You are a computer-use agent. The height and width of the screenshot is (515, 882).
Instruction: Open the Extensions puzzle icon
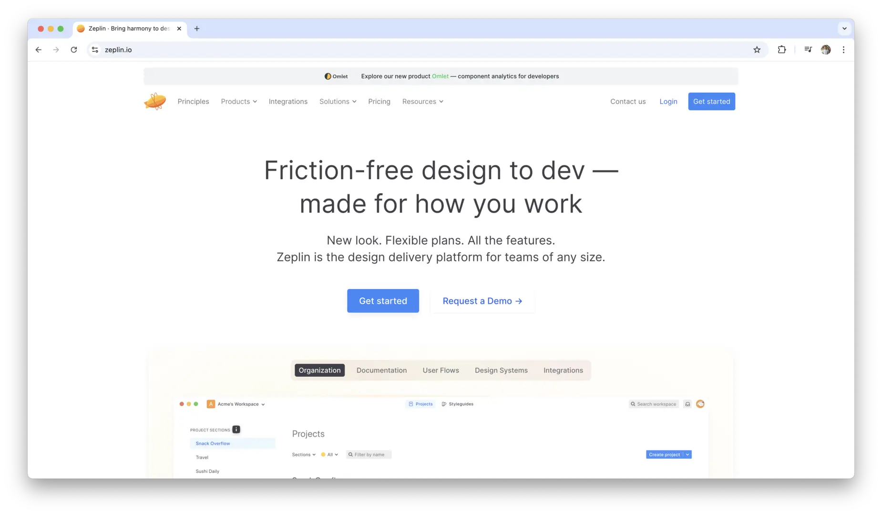click(x=782, y=50)
